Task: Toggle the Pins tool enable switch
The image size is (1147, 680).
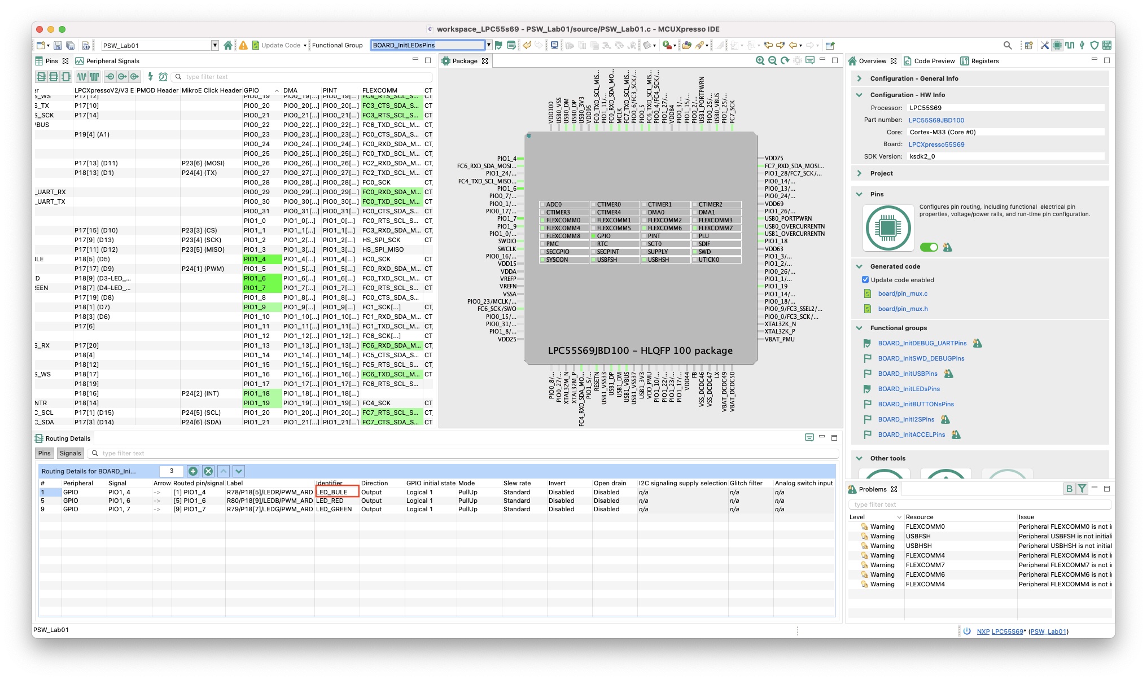Action: 929,247
